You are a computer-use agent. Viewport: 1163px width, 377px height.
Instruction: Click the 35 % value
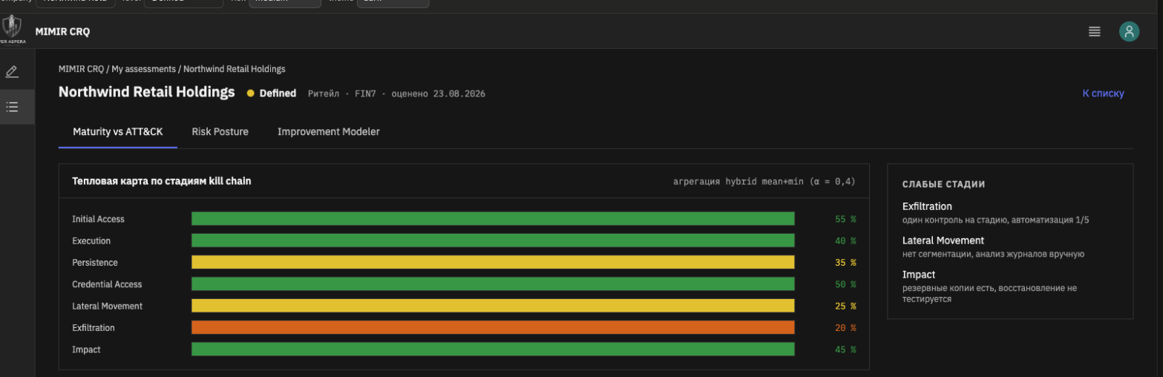(x=845, y=263)
